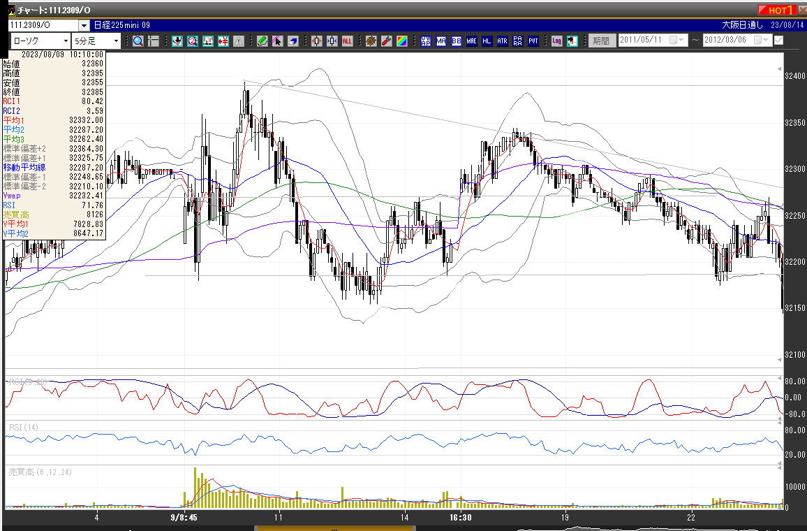Click the black arrow chart export icon
This screenshot has height=531, width=807.
pyautogui.click(x=572, y=41)
